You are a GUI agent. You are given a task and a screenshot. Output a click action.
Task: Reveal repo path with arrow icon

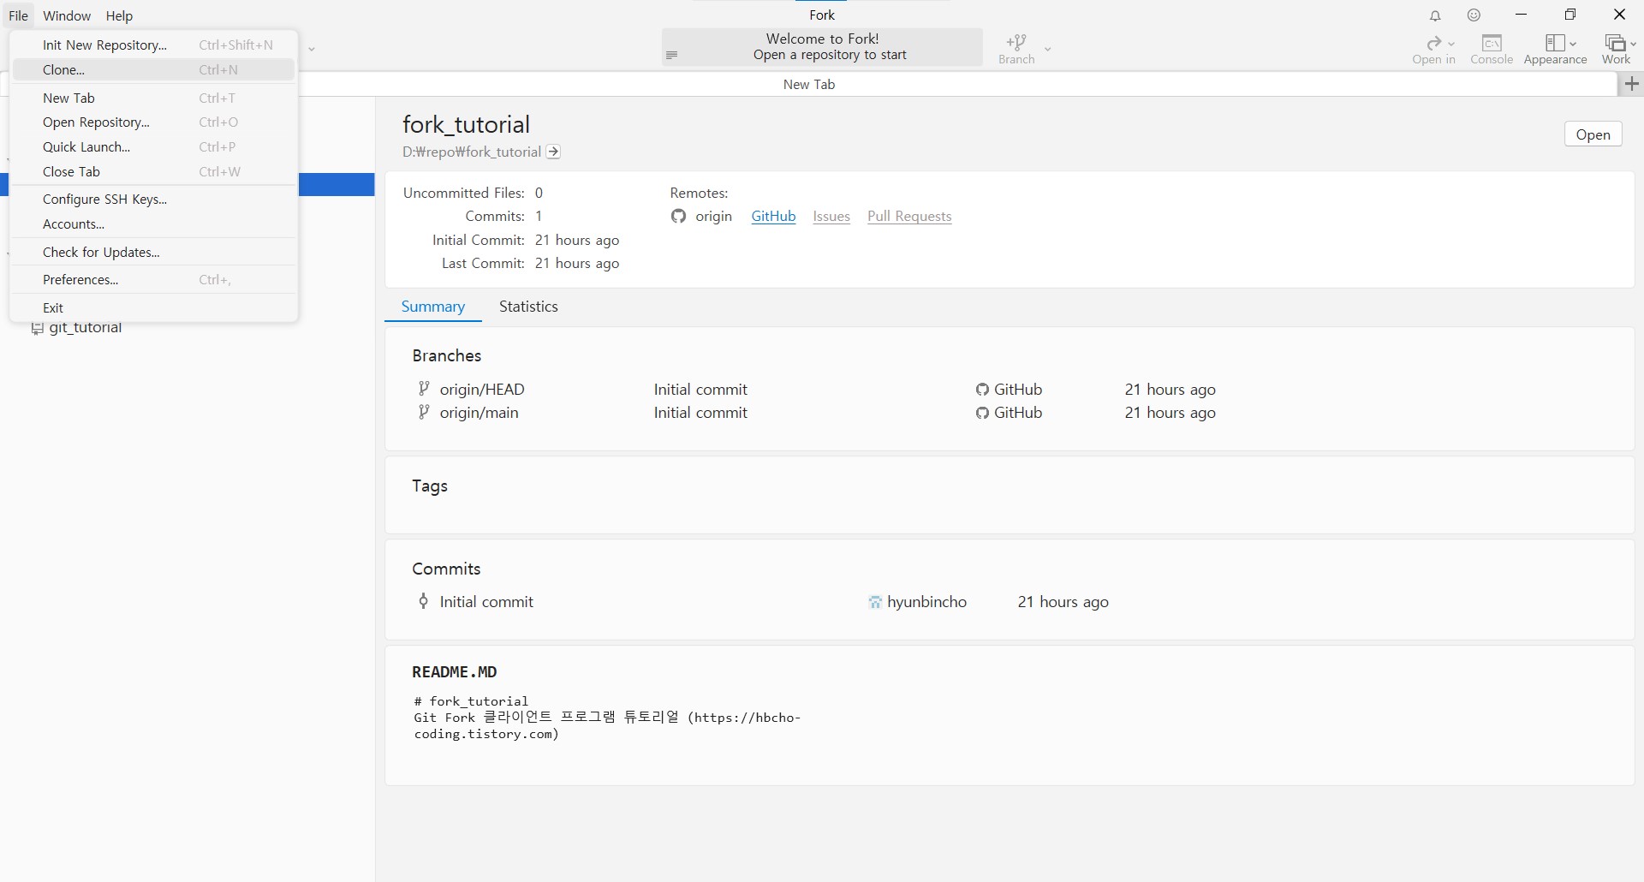[554, 152]
